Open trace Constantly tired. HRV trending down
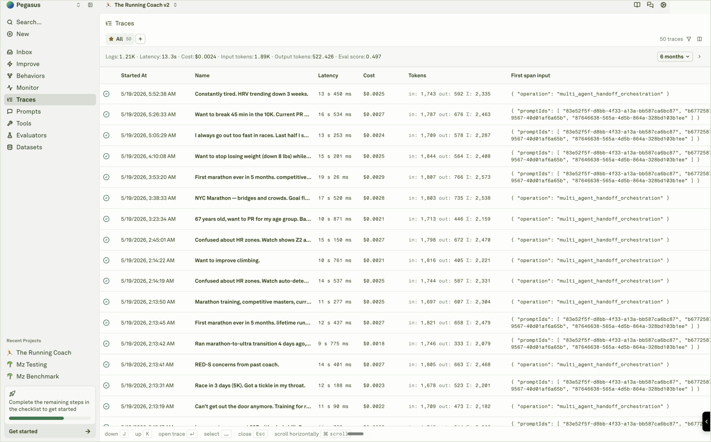Viewport: 711px width, 442px height. pos(251,94)
